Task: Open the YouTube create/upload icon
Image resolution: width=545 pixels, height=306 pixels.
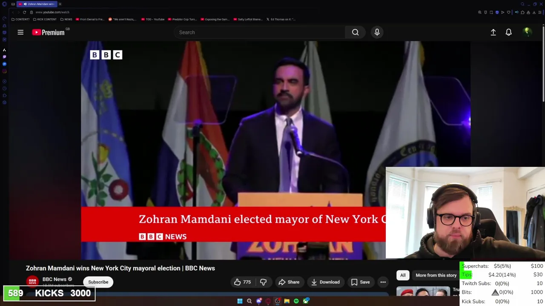Action: tap(493, 32)
